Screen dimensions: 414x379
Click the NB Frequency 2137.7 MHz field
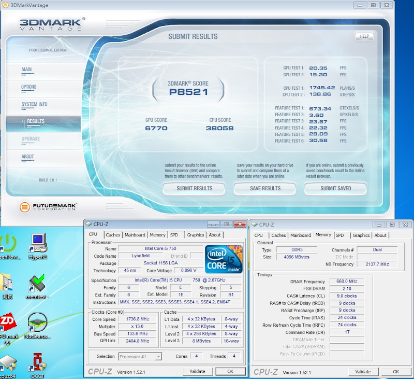(x=377, y=264)
